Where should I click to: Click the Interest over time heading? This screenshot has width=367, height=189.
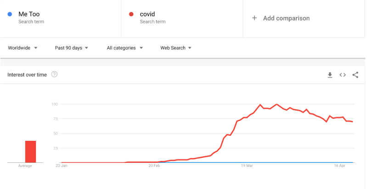27,75
